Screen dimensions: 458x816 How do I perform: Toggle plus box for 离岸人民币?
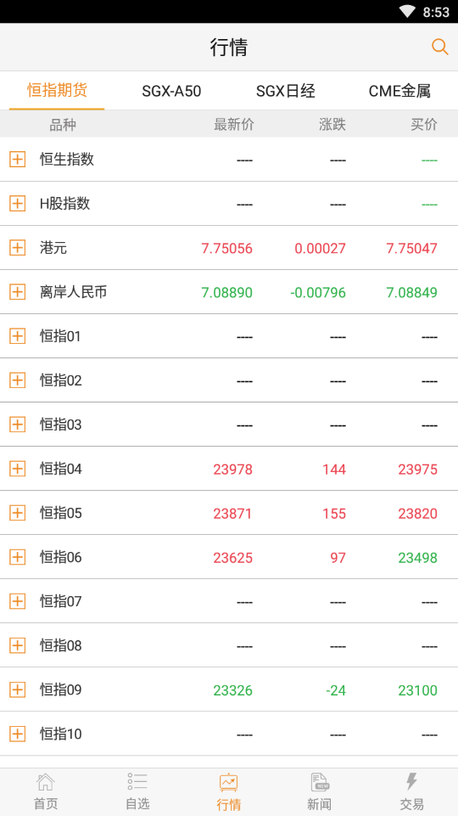pos(17,292)
